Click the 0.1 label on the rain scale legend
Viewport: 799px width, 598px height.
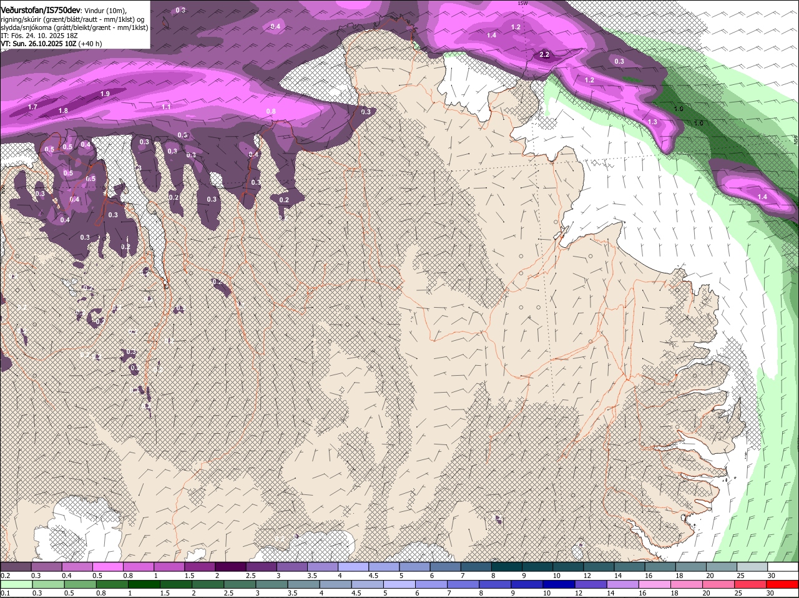click(5, 593)
